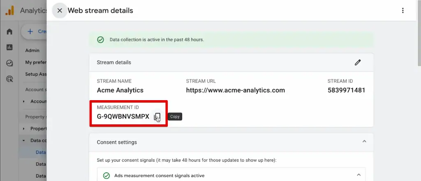The image size is (421, 181).
Task: Expand the Property tree item in sidebar
Action: click(x=24, y=128)
